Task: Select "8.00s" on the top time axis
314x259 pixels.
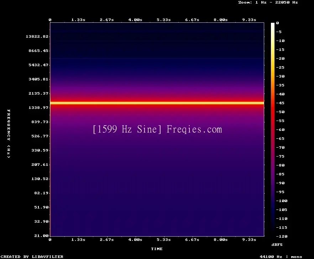Action: tap(220, 20)
